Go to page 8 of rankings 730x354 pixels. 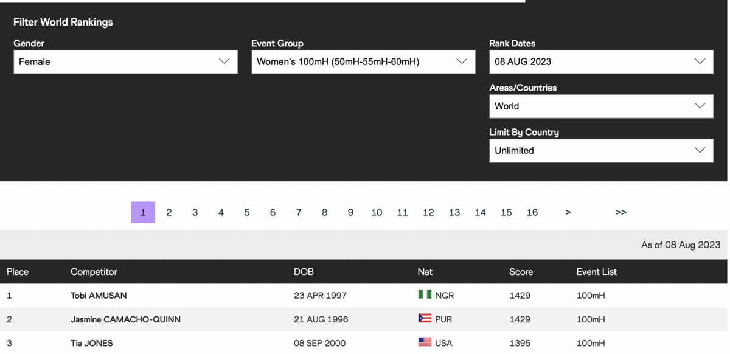click(325, 212)
